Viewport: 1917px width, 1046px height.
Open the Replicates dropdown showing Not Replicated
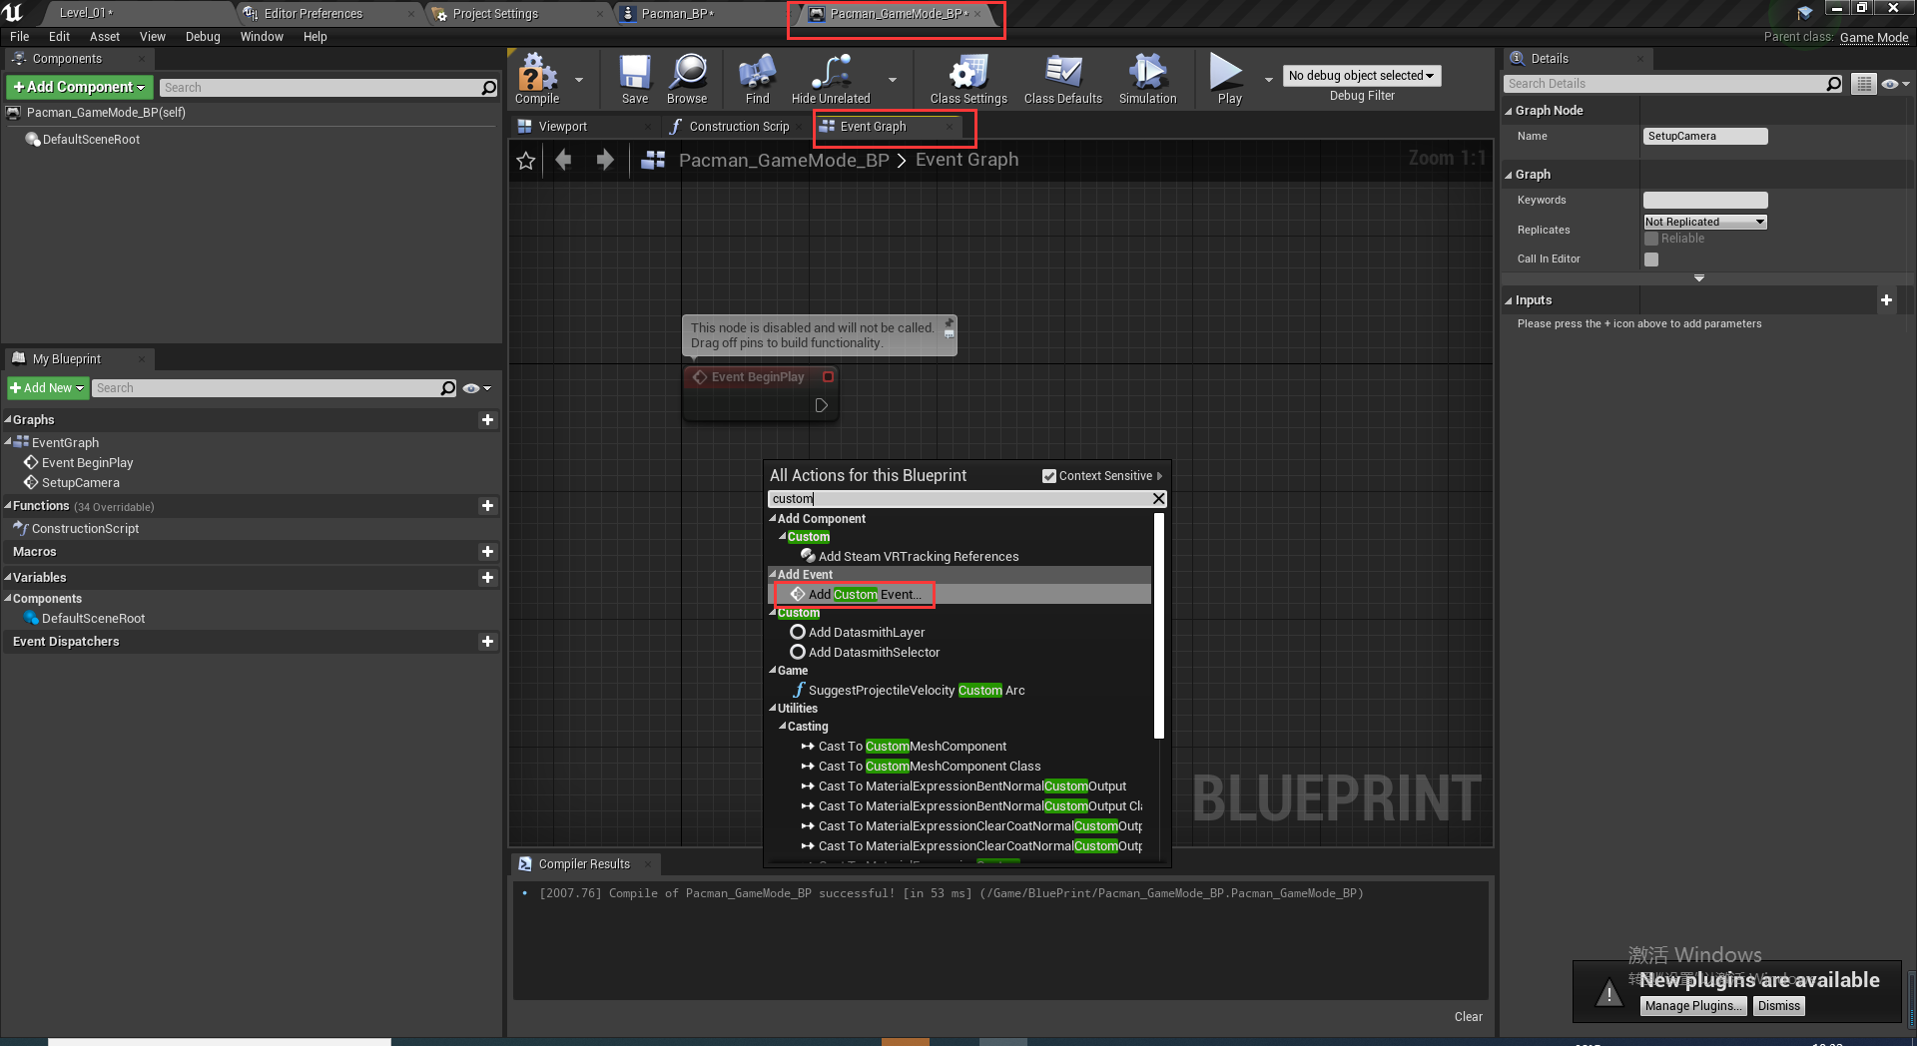point(1703,221)
